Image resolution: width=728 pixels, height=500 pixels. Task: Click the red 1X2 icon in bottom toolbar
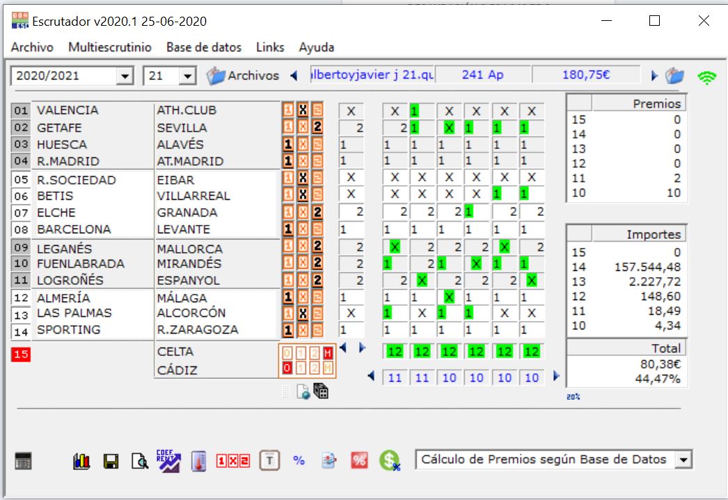click(x=233, y=461)
